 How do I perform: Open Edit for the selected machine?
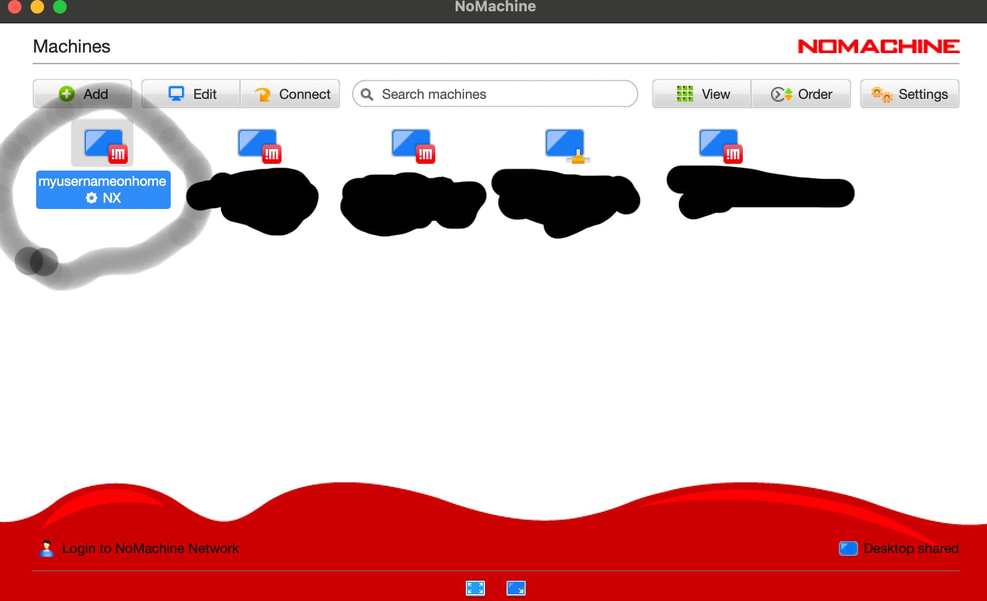[x=191, y=94]
